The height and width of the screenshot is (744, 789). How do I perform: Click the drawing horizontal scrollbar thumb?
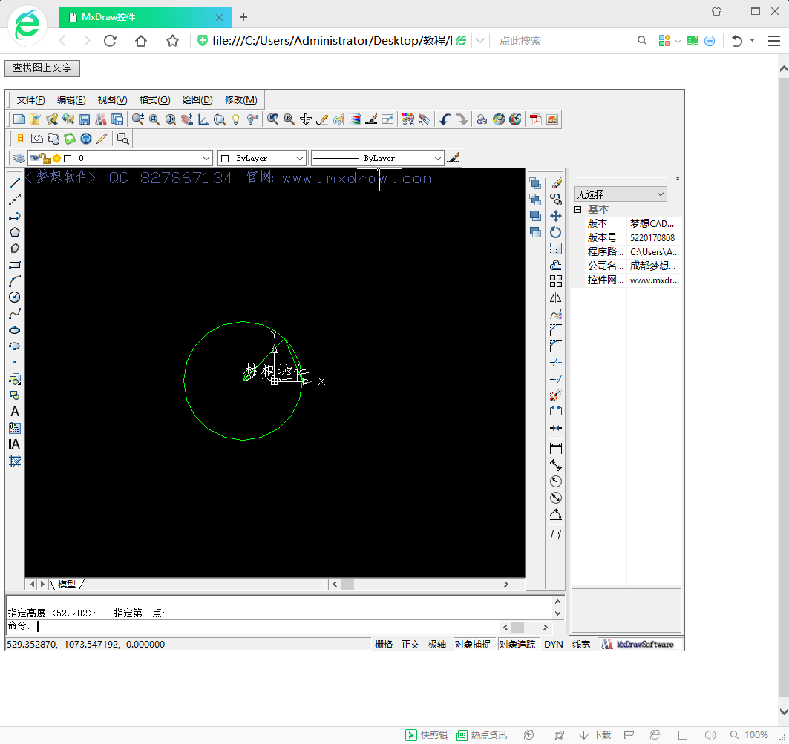tap(347, 584)
